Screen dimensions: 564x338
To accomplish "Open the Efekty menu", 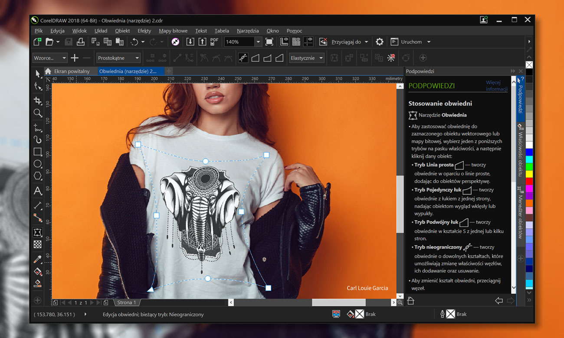I will click(x=144, y=31).
